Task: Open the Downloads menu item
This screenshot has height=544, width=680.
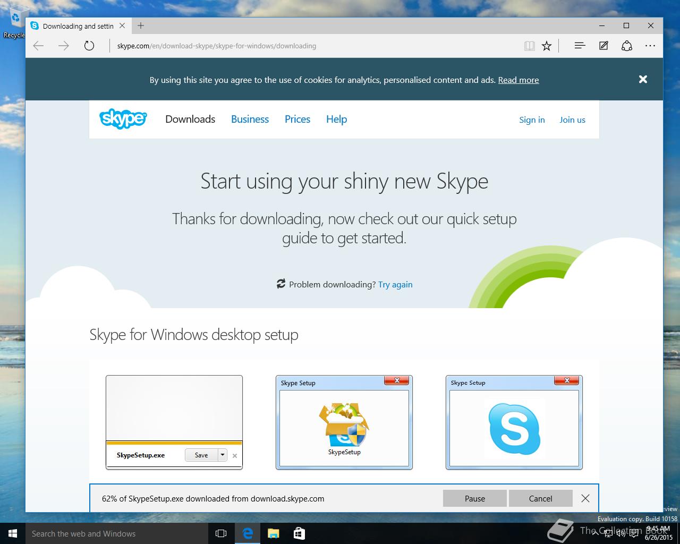Action: tap(190, 119)
